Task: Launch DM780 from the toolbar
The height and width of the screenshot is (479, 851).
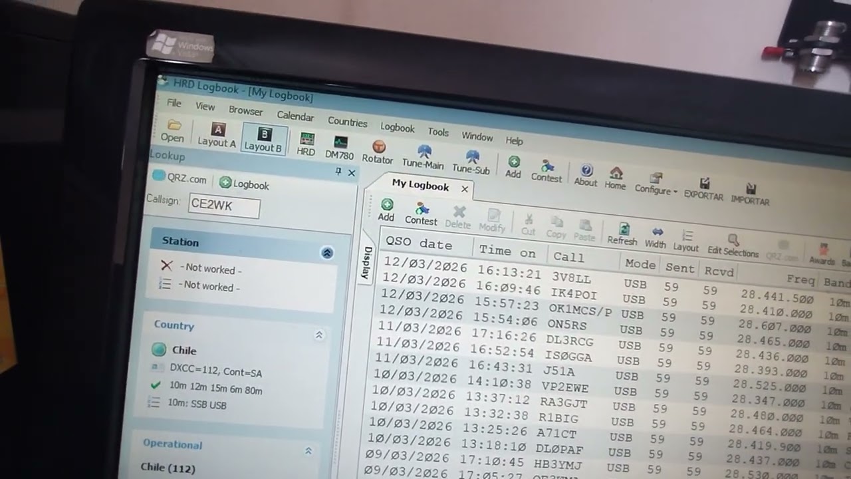Action: [339, 148]
